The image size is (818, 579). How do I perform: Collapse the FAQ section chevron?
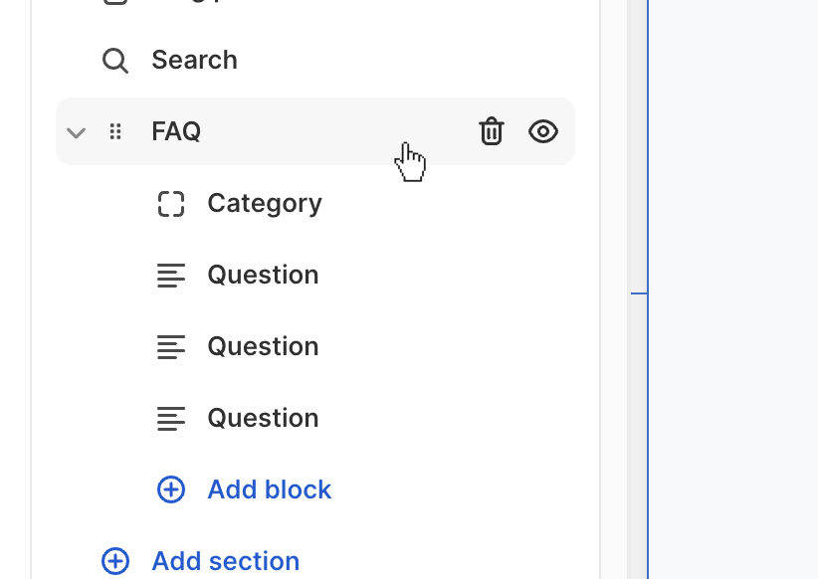tap(77, 132)
